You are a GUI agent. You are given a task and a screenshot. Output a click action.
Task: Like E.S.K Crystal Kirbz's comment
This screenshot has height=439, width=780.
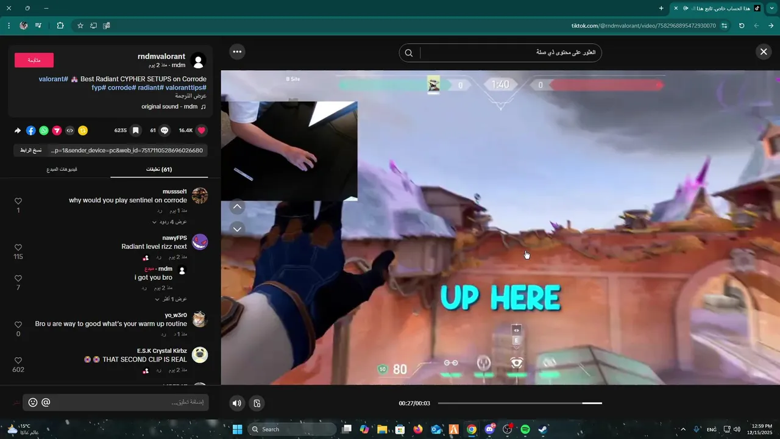18,361
